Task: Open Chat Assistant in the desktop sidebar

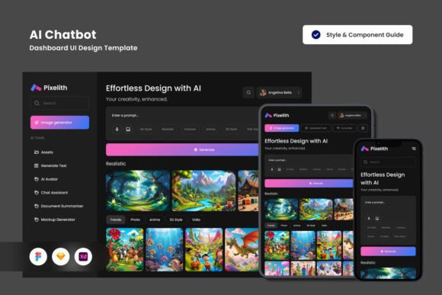Action: coord(51,193)
